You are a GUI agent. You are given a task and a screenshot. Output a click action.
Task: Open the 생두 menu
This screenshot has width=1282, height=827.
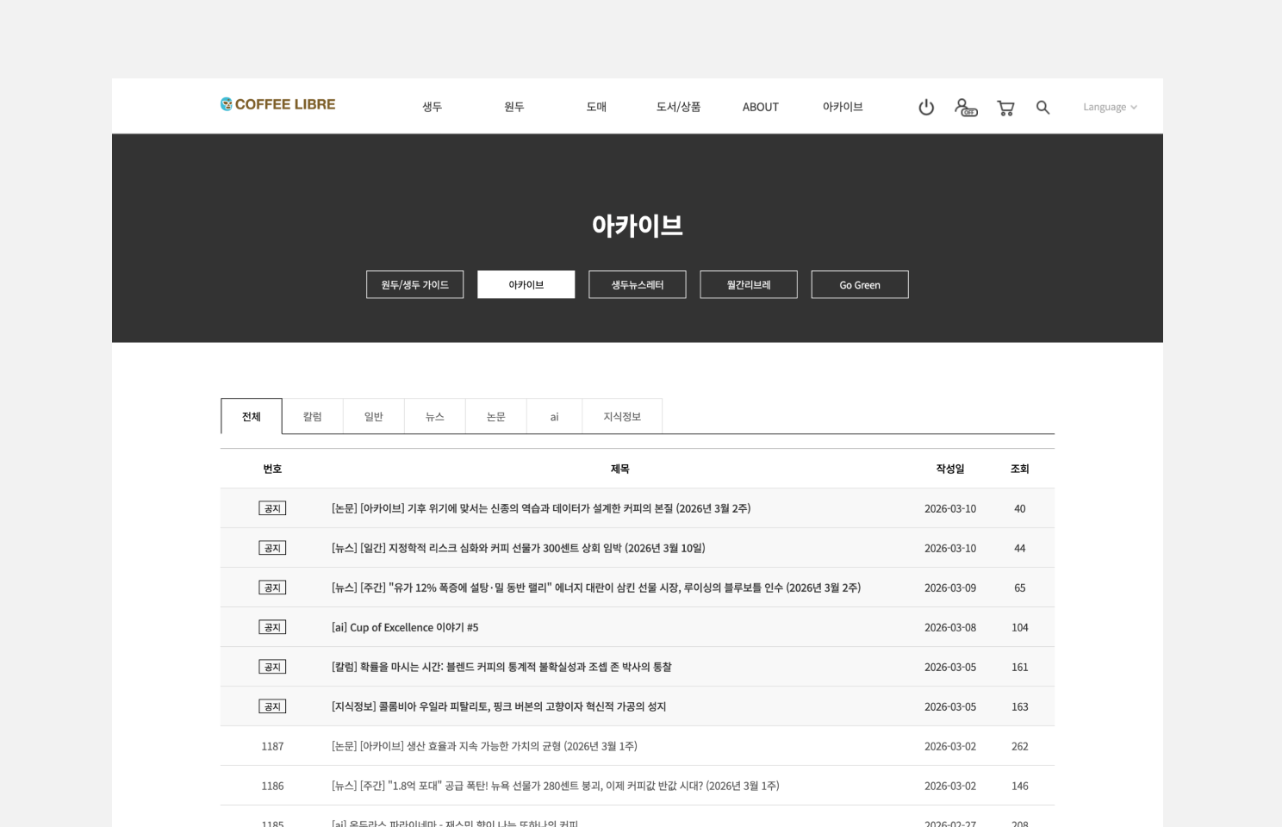point(432,107)
